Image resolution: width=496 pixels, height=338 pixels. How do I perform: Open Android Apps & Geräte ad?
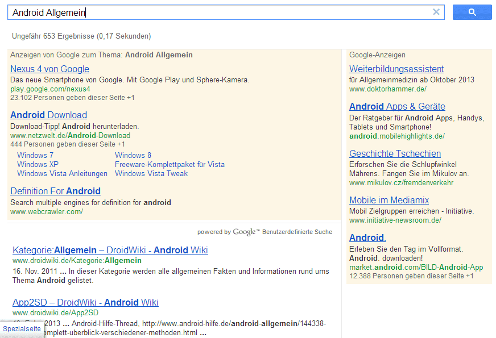397,106
